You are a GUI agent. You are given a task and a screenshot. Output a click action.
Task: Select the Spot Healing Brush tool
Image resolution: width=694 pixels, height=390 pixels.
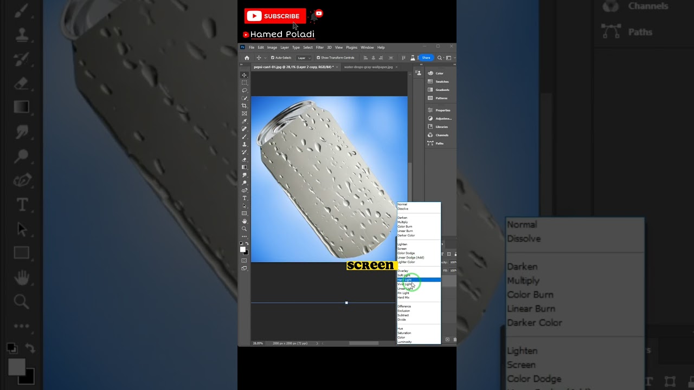245,129
